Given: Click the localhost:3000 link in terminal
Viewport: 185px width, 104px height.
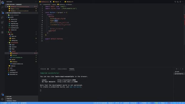Looking at the screenshot, I should pos(66,80).
